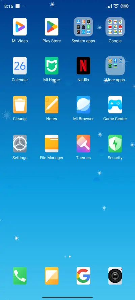Screen dimensions: 135x300
Task: Launch the Cleaner app
Action: (20, 105)
